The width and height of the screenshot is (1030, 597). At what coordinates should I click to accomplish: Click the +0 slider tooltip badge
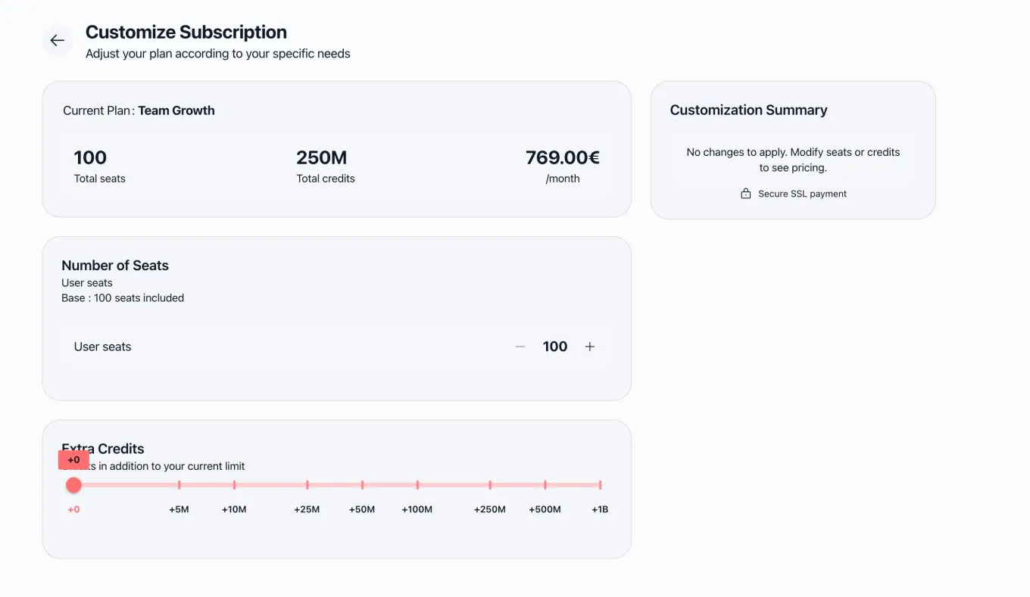point(73,459)
